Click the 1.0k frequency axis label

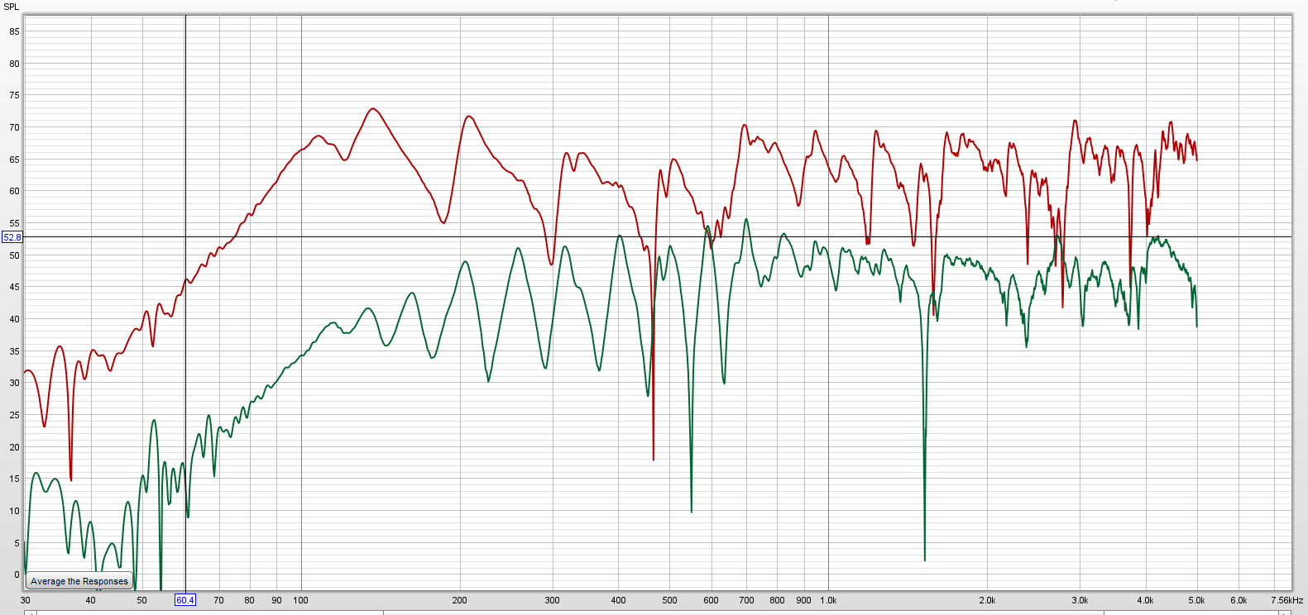(x=828, y=600)
